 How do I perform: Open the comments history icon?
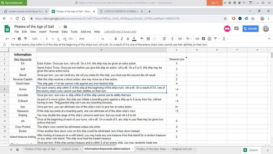pos(236,29)
